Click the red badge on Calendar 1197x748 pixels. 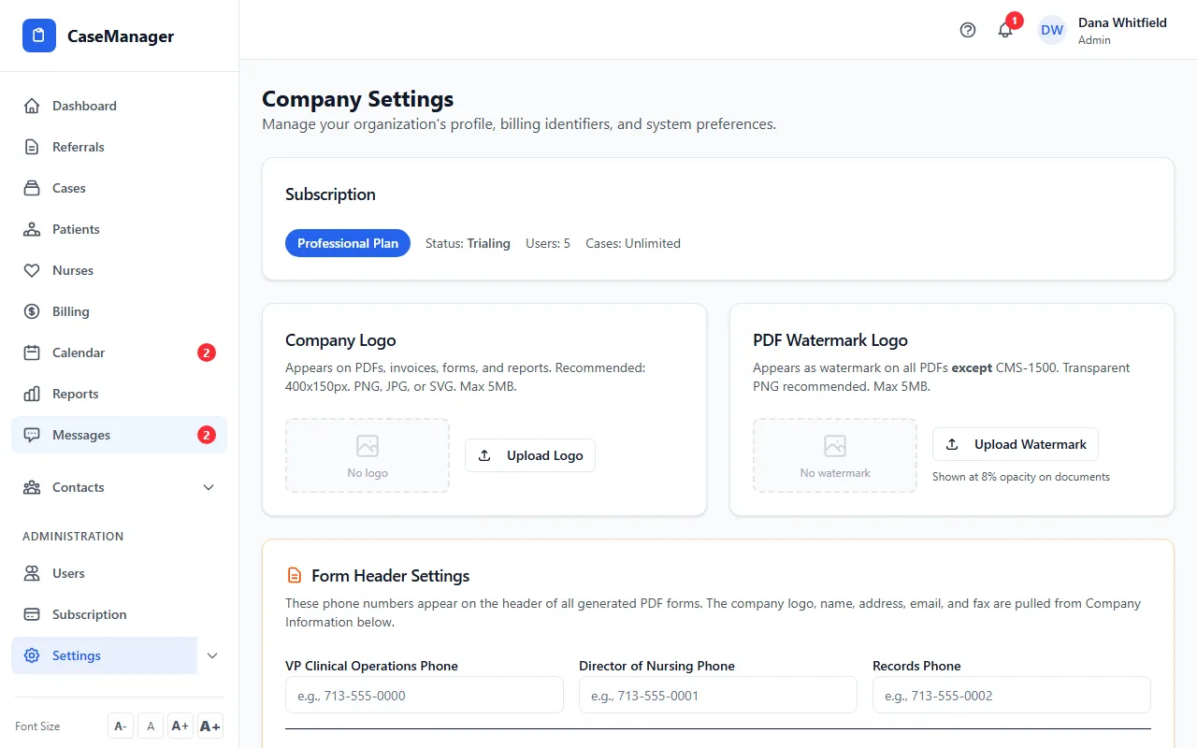[207, 352]
